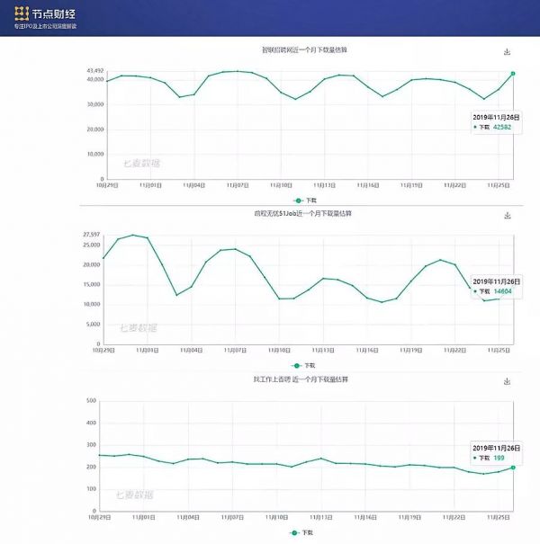Toggle the 下载 series label in the top chart legend
Image resolution: width=540 pixels, height=544 pixels.
tap(310, 201)
